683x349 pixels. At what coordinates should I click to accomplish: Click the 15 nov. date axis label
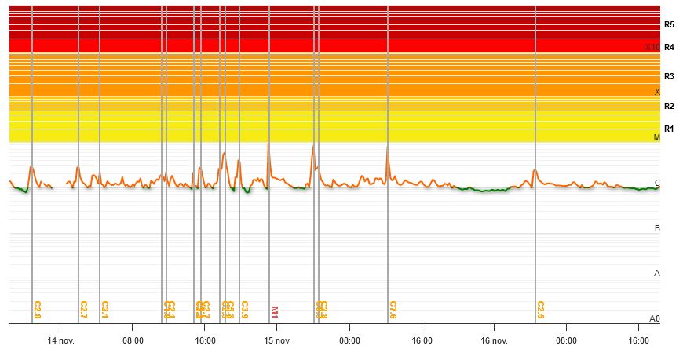coord(277,340)
